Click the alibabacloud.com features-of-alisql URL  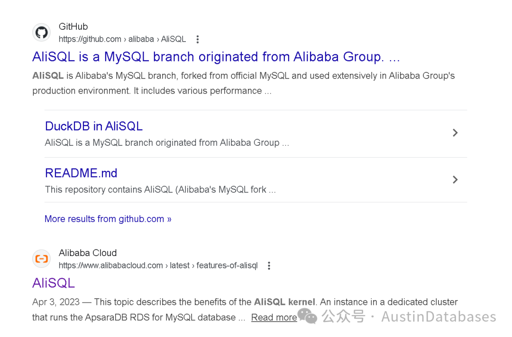[x=158, y=266]
